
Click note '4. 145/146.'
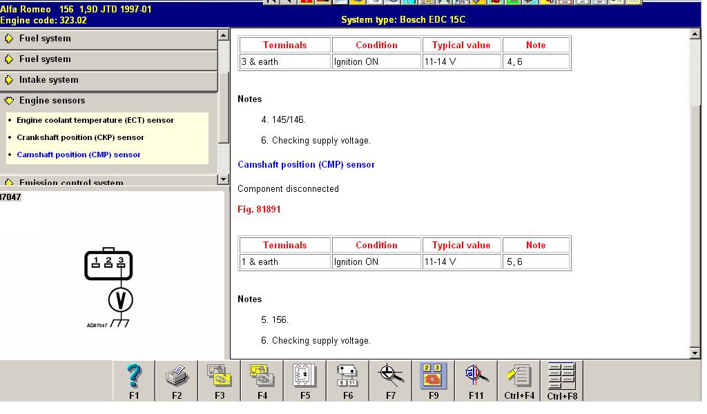tap(283, 120)
